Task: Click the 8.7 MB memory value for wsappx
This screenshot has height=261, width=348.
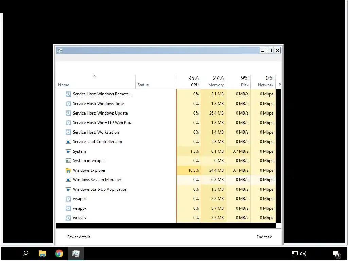Action: click(x=217, y=208)
